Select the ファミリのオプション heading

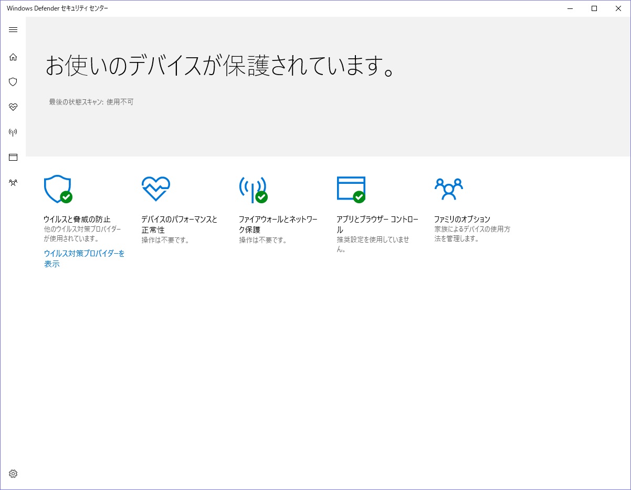[x=462, y=219]
